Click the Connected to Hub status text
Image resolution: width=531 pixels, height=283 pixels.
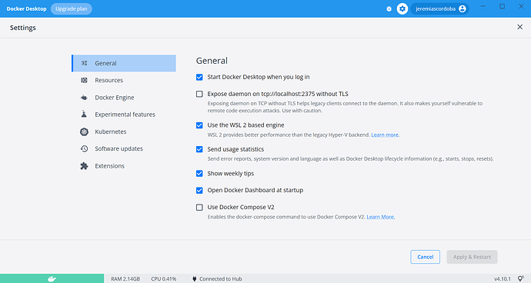pyautogui.click(x=220, y=279)
